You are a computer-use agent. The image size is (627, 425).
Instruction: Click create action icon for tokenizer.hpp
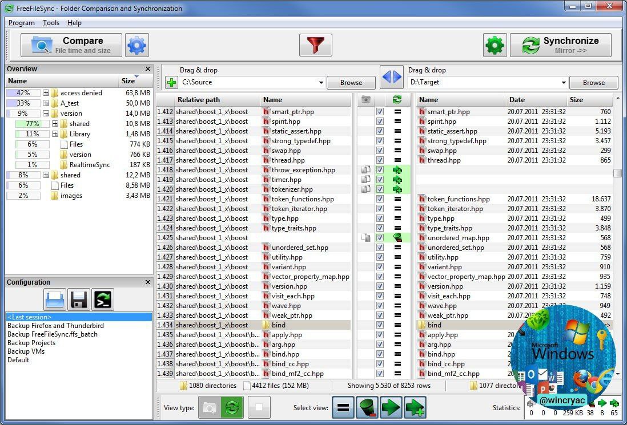397,189
